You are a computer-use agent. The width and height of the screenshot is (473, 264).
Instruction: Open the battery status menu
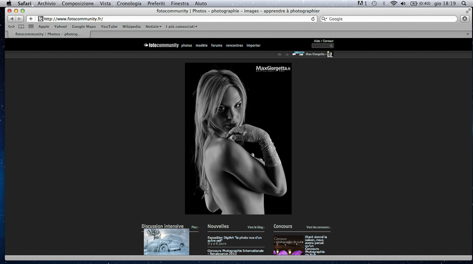(x=420, y=4)
